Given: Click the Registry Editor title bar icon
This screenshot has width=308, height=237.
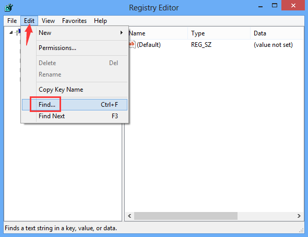Looking at the screenshot, I should click(x=9, y=7).
